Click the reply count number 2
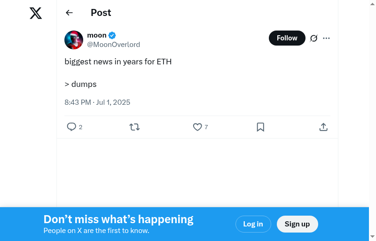376x241 pixels. [81, 127]
